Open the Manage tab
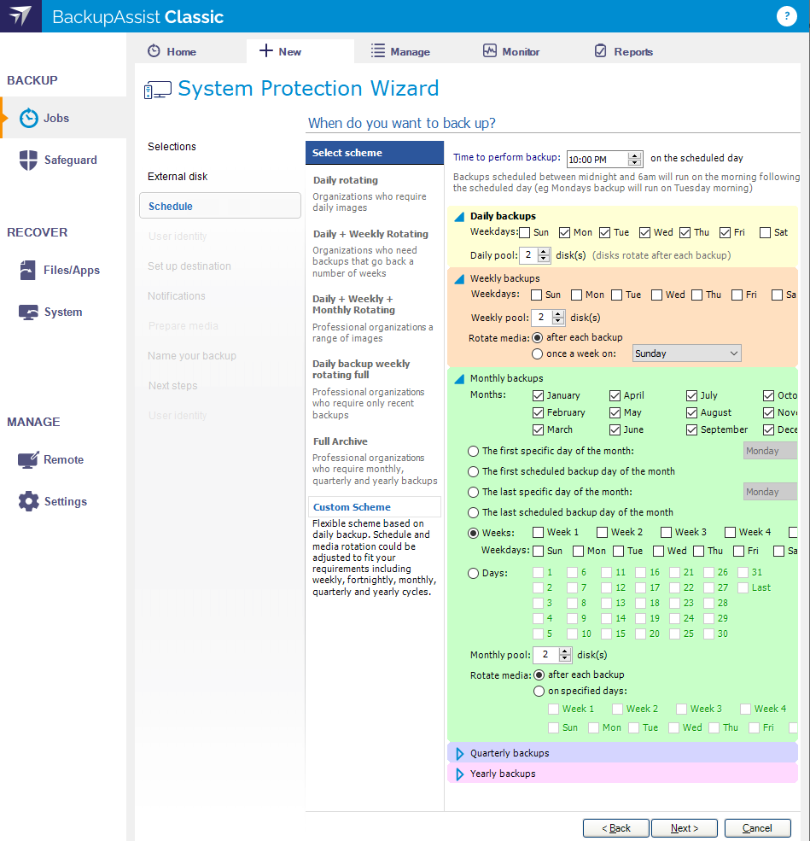This screenshot has width=810, height=841. pos(400,51)
